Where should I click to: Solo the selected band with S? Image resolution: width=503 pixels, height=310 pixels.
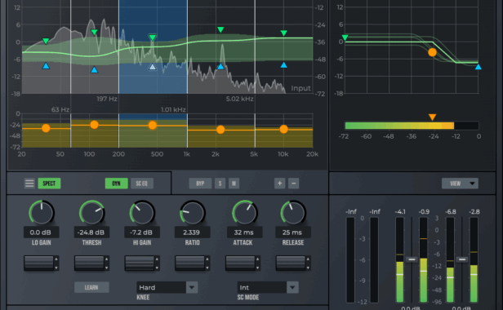pos(220,184)
